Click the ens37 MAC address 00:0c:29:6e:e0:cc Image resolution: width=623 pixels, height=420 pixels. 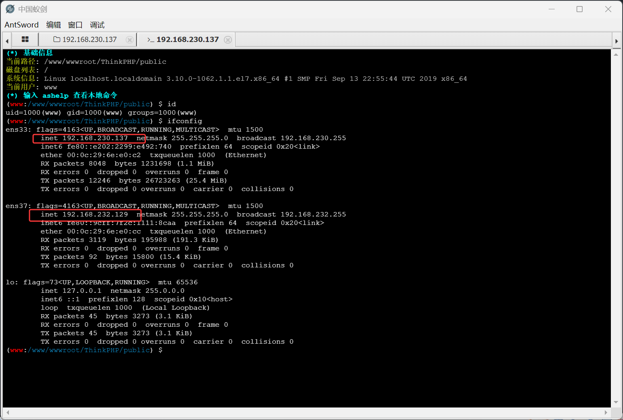[104, 231]
